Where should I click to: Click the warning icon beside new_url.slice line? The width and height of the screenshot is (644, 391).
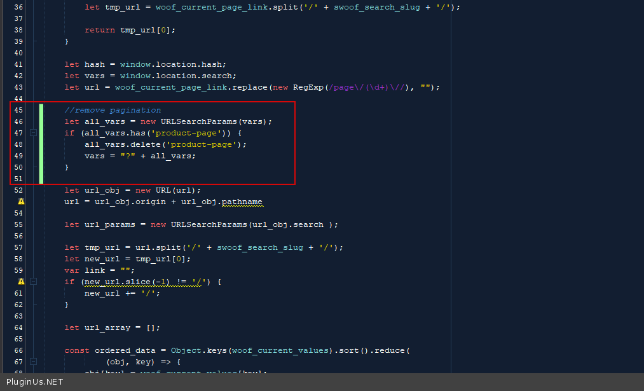click(x=21, y=282)
